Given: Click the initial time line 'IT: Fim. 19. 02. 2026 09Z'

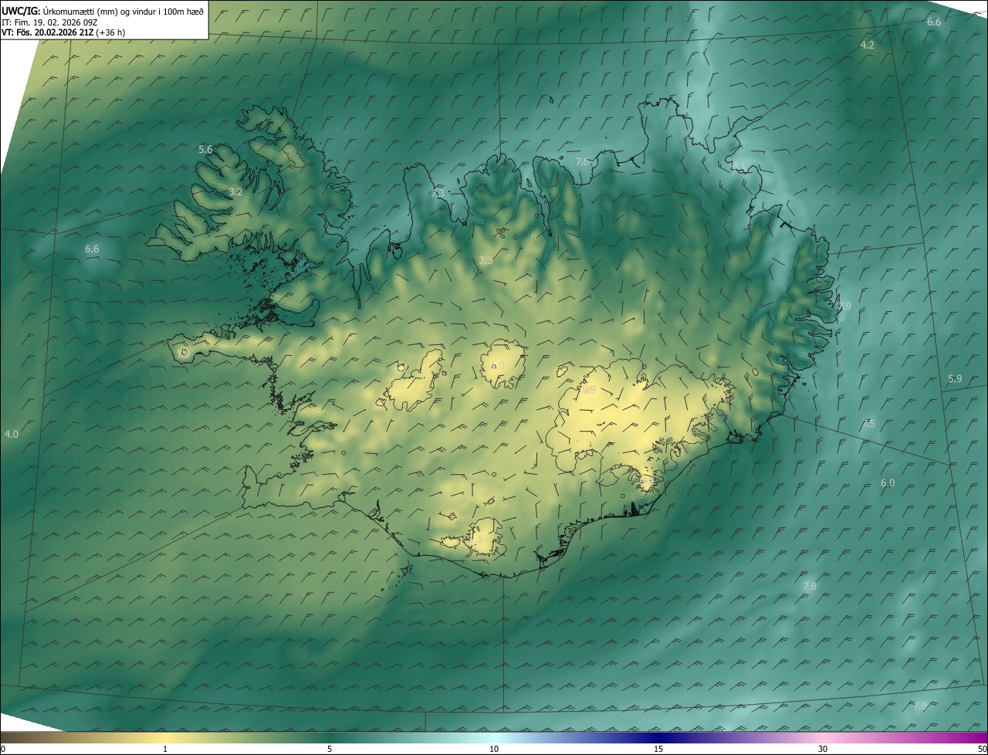Looking at the screenshot, I should tap(49, 22).
